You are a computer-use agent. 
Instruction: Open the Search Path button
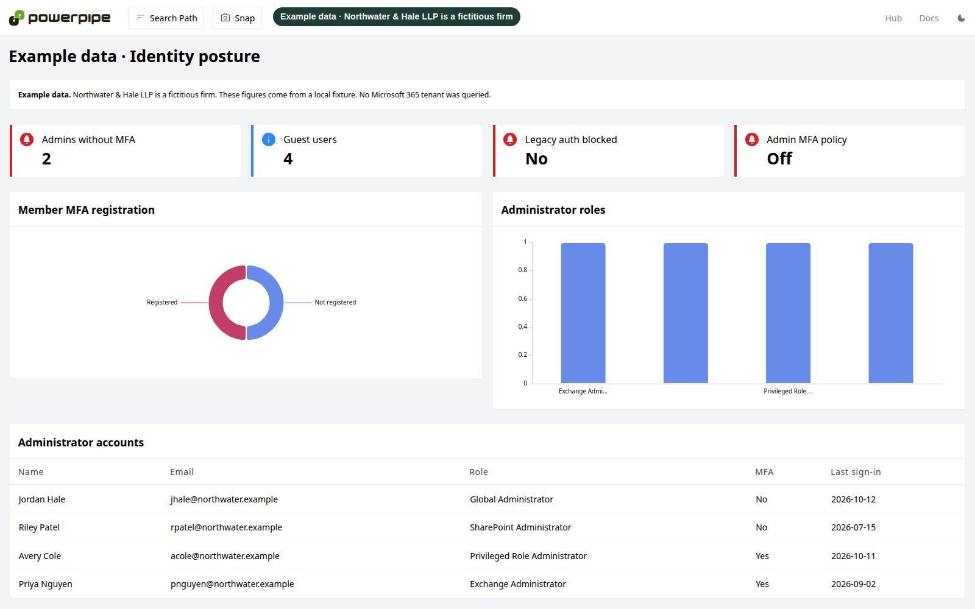[x=166, y=18]
